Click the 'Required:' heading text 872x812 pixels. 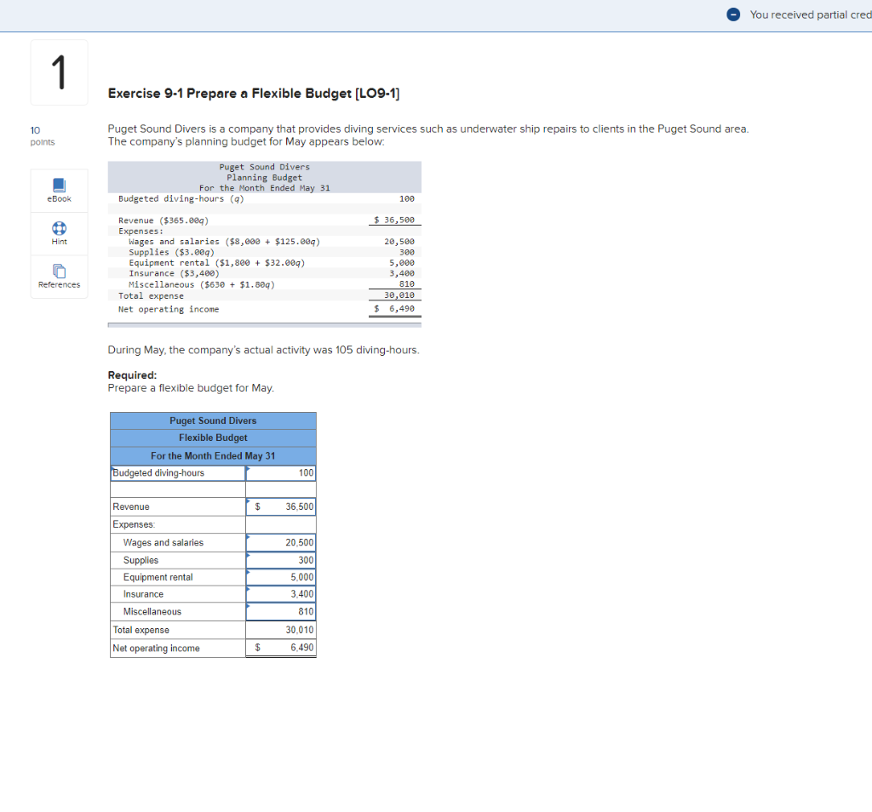pos(132,375)
